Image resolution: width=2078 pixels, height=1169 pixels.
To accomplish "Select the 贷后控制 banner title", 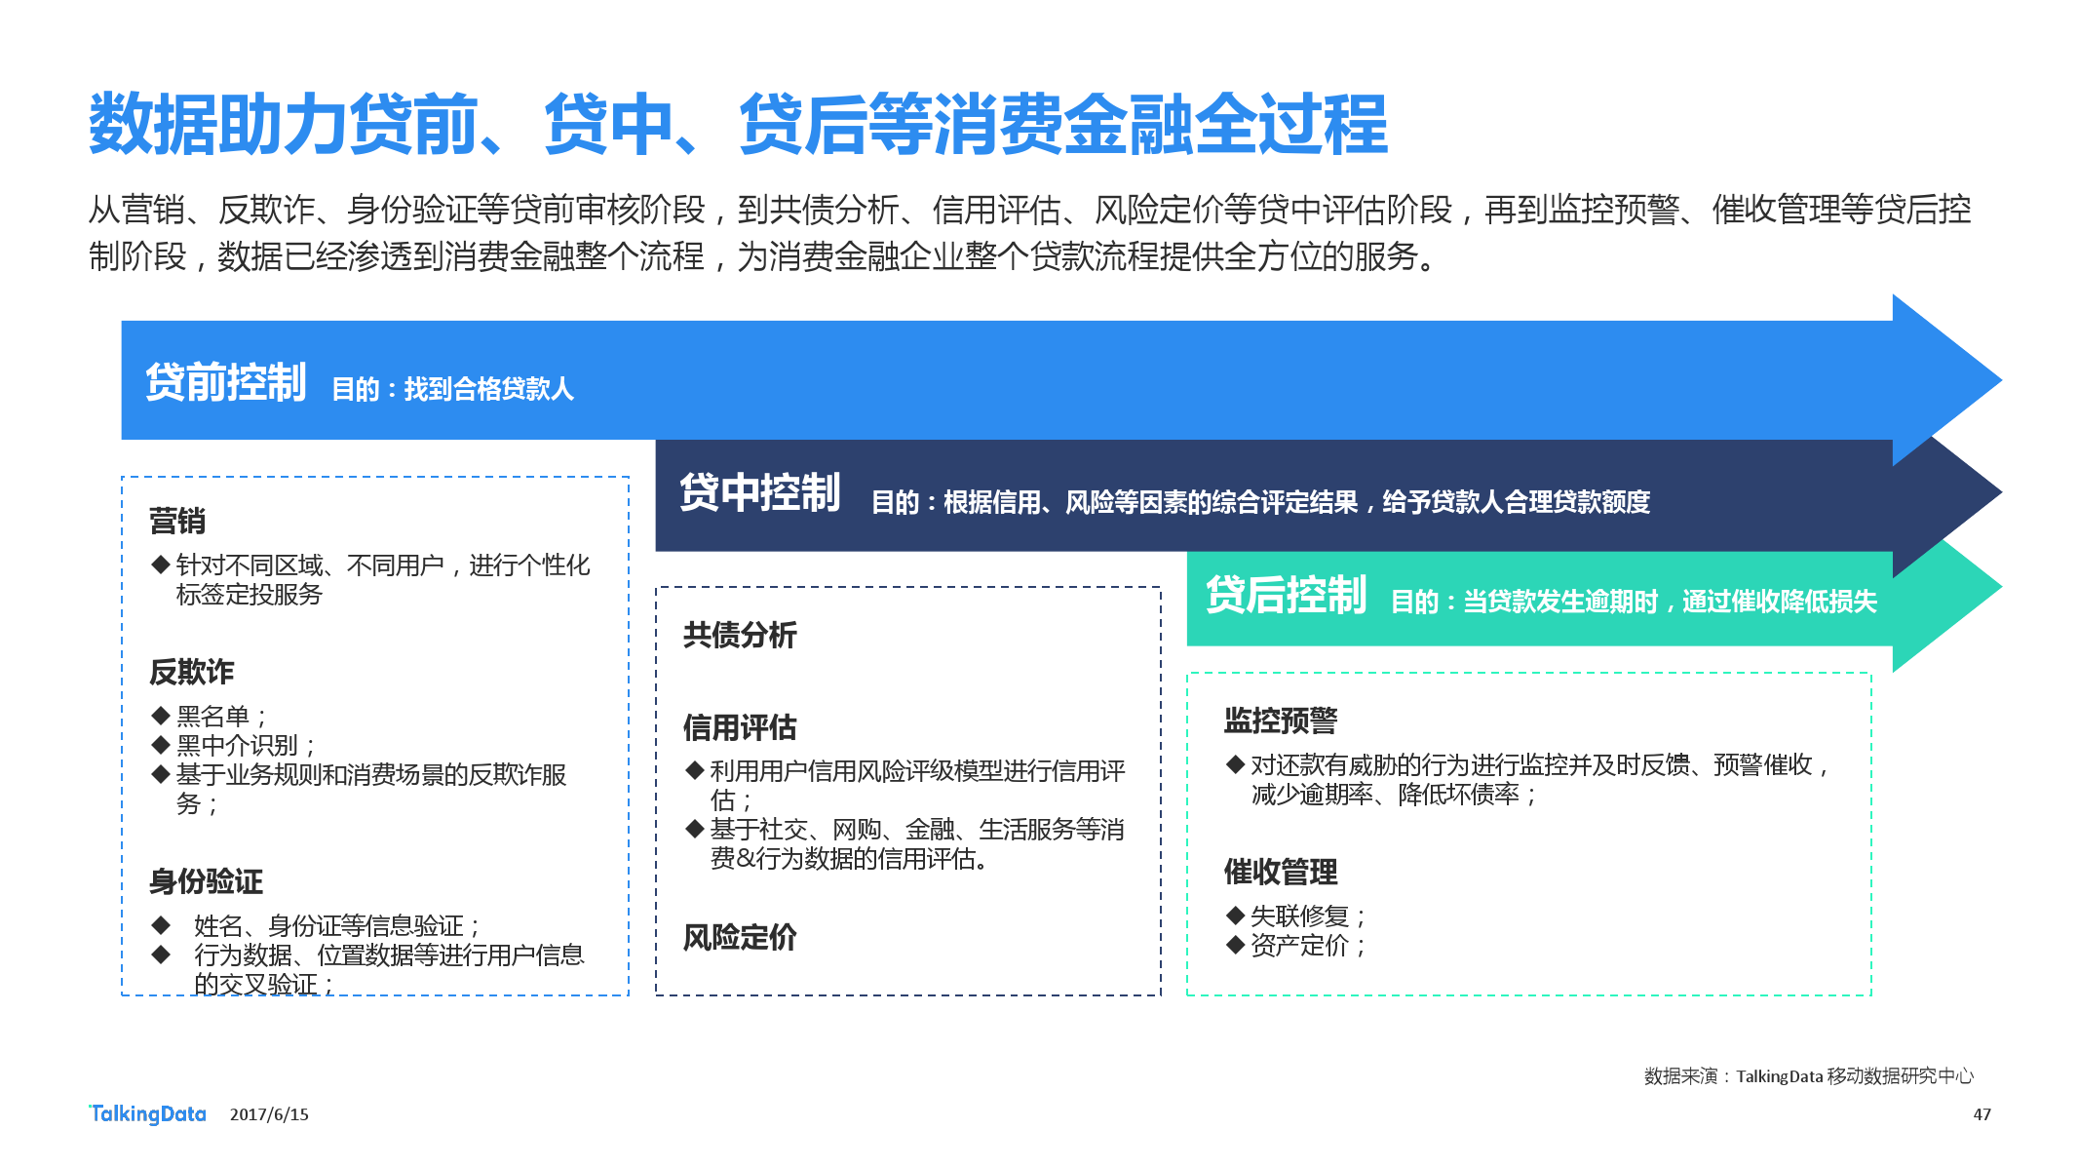I will pos(1286,595).
